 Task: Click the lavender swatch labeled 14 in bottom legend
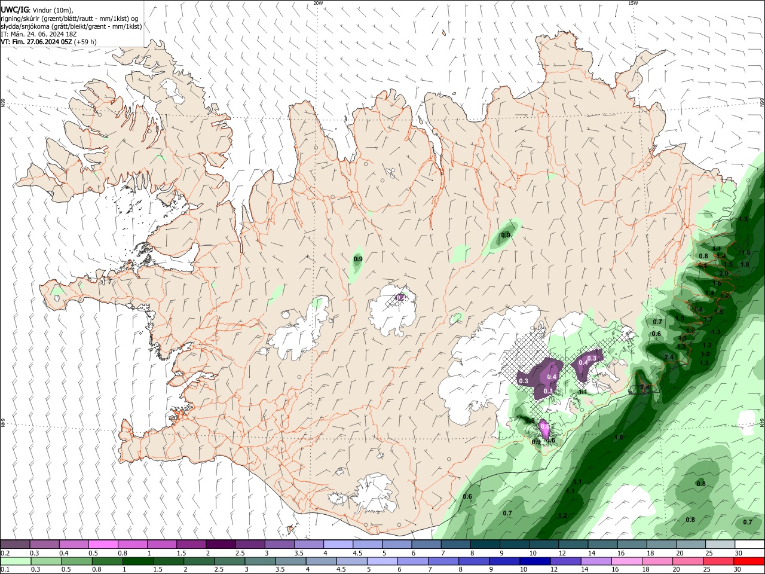point(596,561)
